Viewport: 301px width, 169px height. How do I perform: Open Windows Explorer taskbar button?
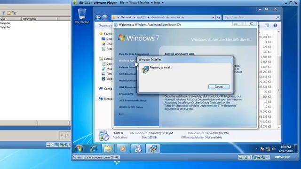point(108,149)
